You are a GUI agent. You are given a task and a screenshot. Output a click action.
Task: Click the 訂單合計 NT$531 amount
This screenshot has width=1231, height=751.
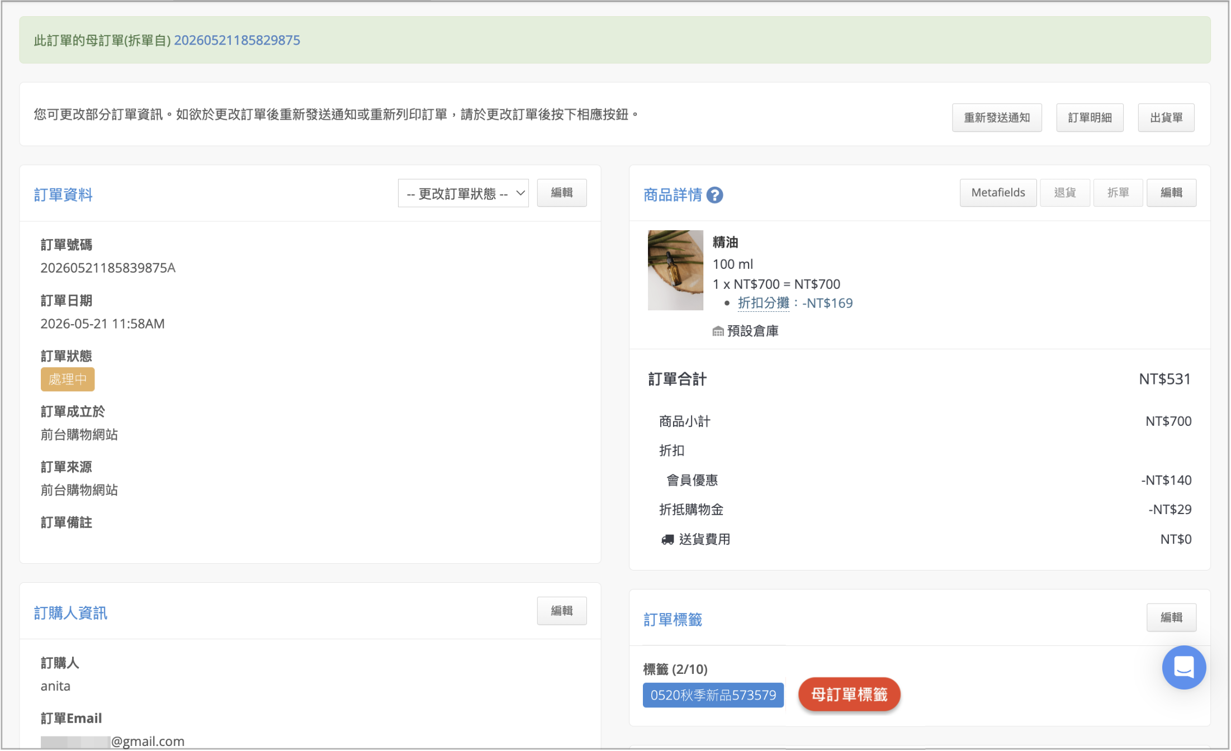(1165, 379)
